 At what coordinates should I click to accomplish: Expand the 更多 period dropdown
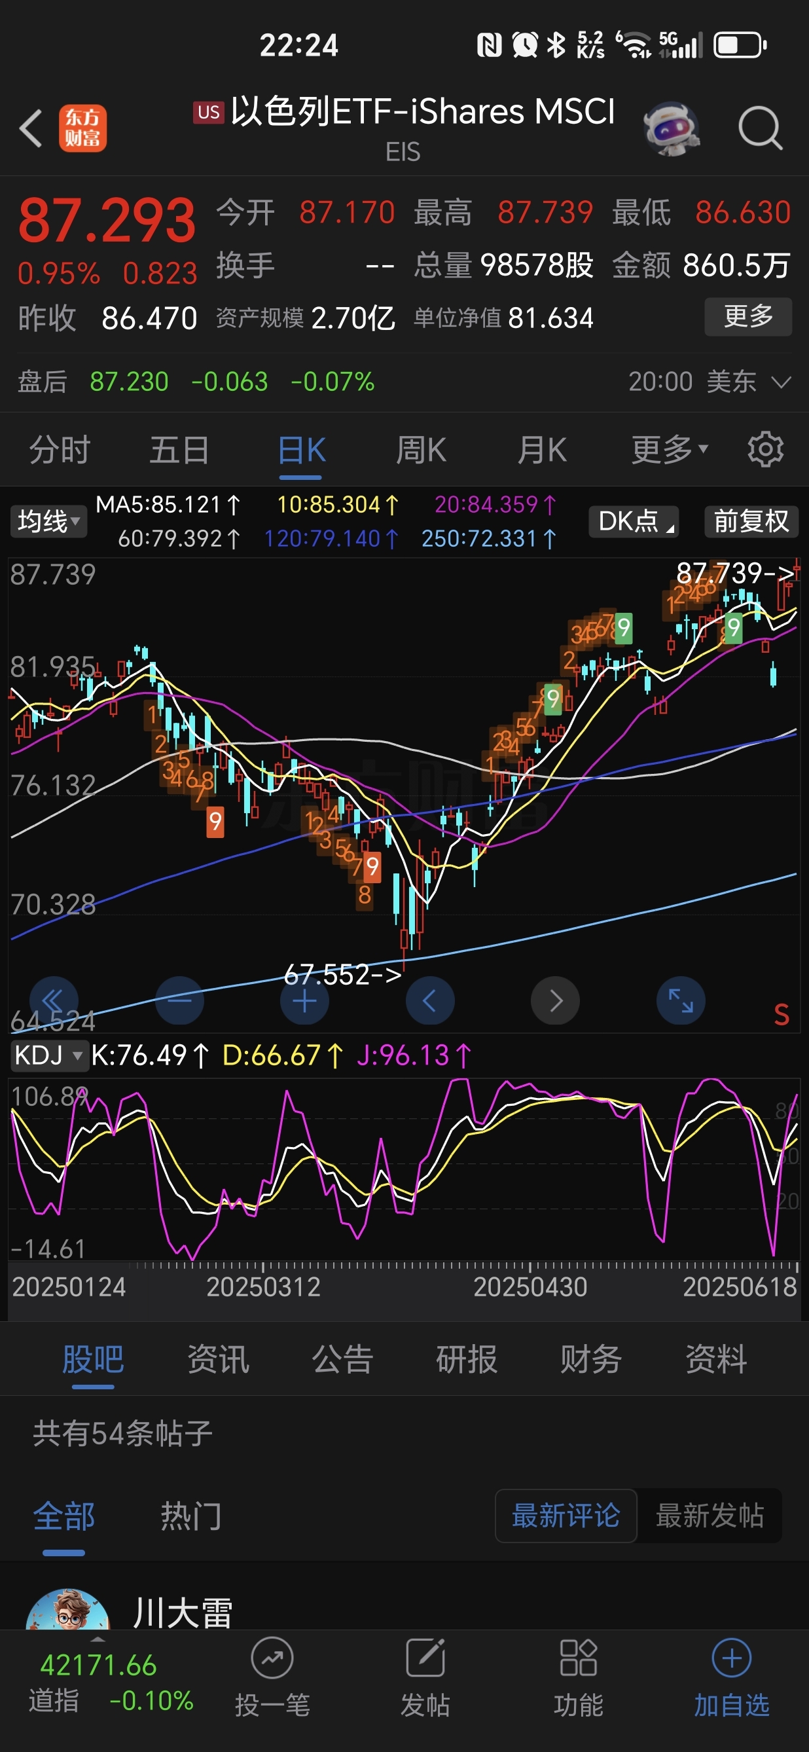click(670, 450)
